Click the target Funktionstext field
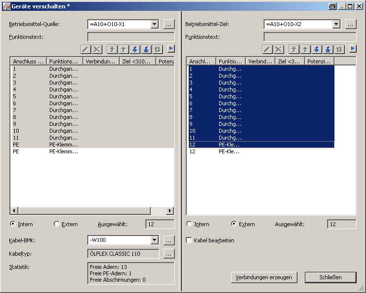 point(310,37)
